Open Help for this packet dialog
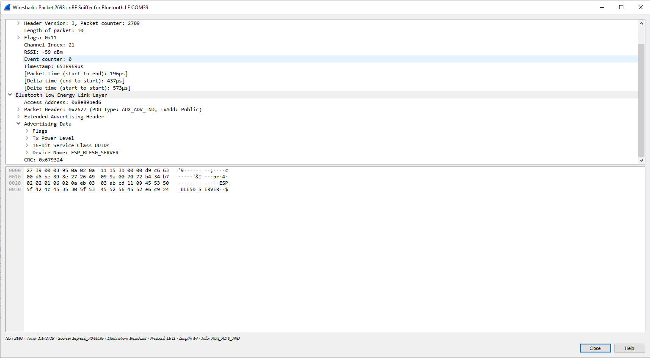 pyautogui.click(x=629, y=348)
